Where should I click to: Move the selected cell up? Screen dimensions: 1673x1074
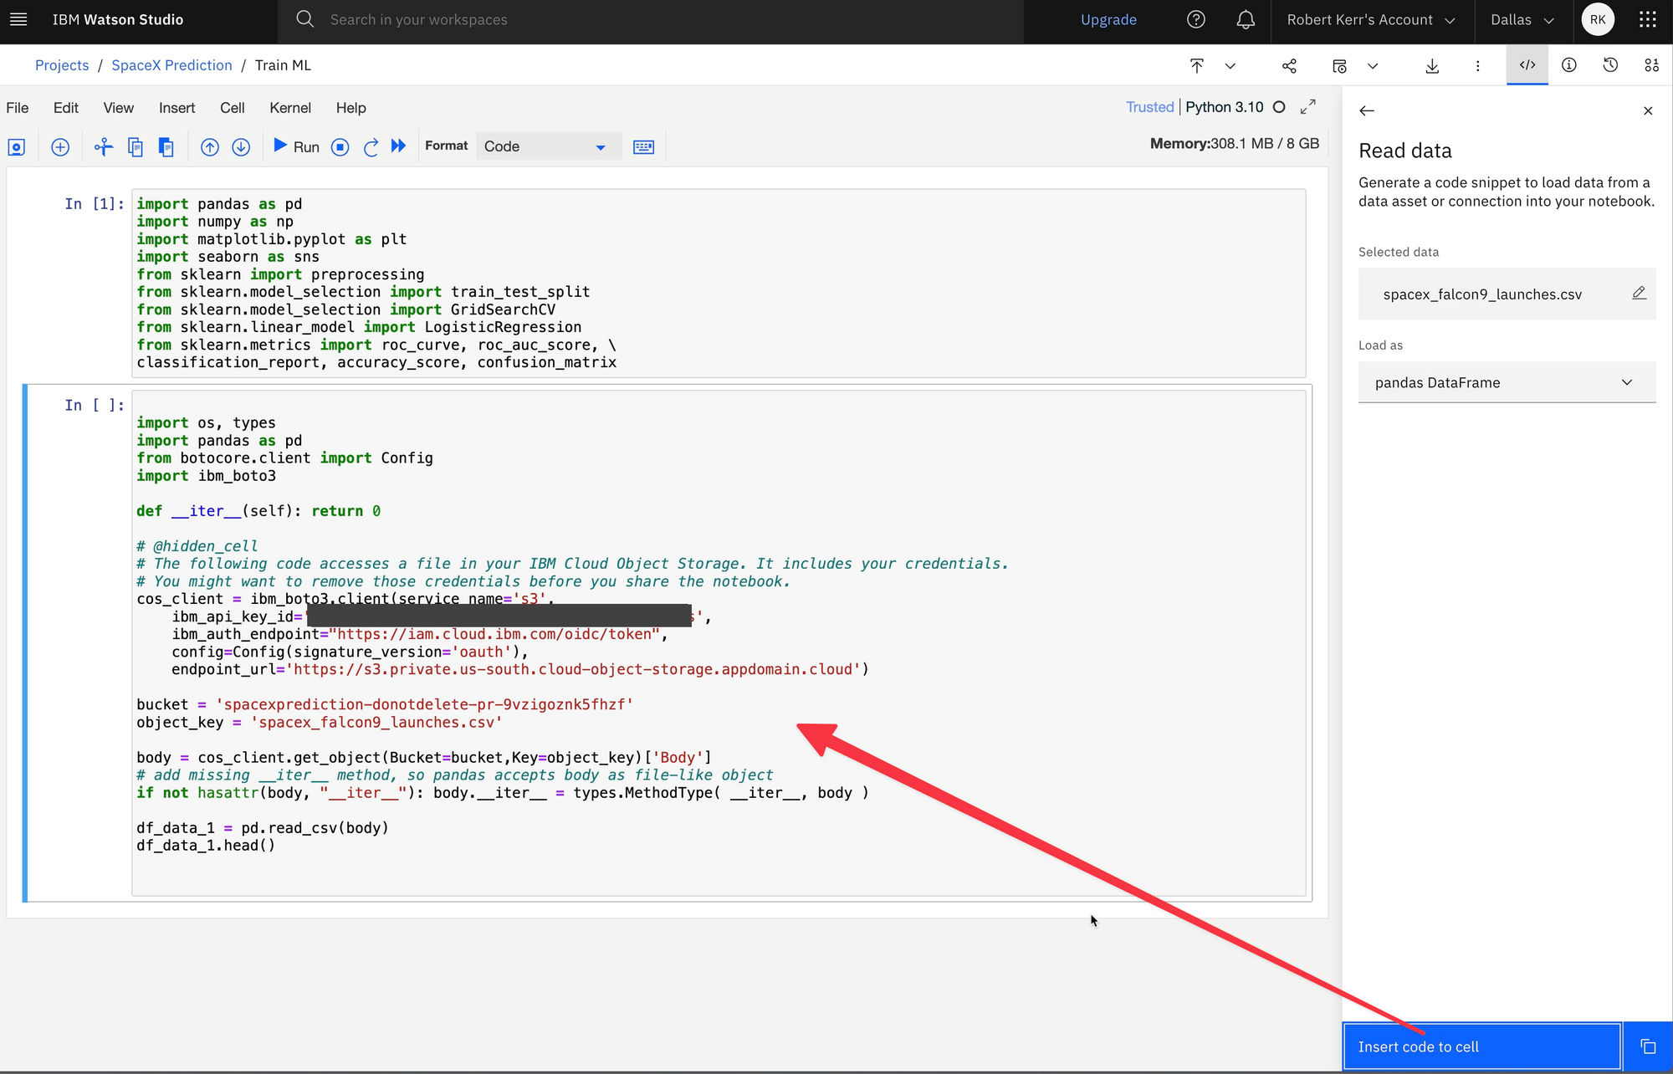click(x=210, y=147)
